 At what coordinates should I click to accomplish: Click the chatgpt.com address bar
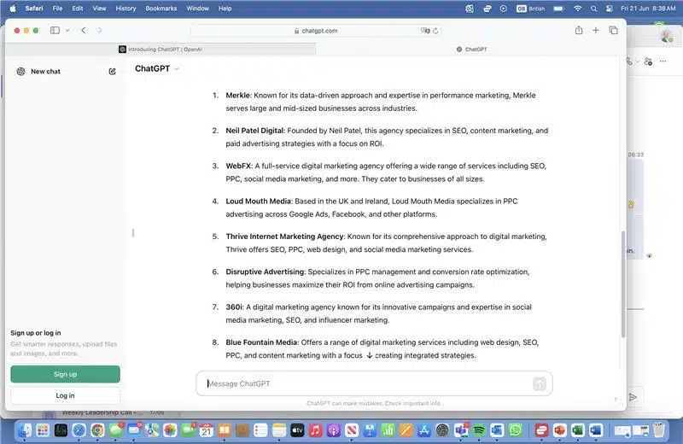pyautogui.click(x=316, y=31)
